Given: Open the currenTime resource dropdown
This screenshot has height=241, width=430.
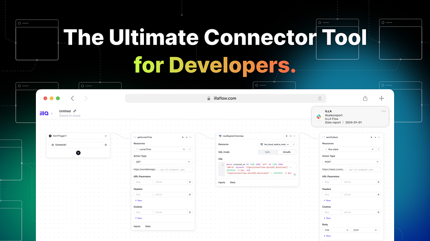Looking at the screenshot, I should click(160, 149).
